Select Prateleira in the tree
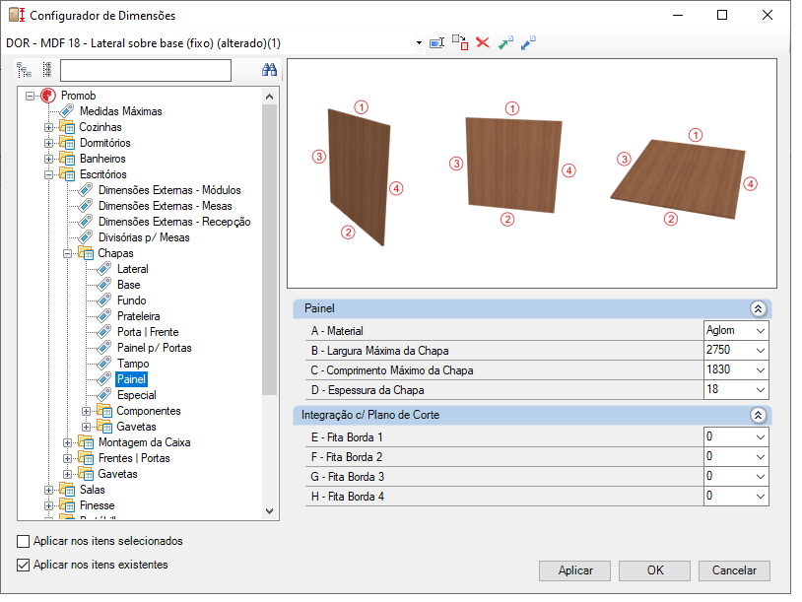The width and height of the screenshot is (802, 602). pyautogui.click(x=138, y=316)
